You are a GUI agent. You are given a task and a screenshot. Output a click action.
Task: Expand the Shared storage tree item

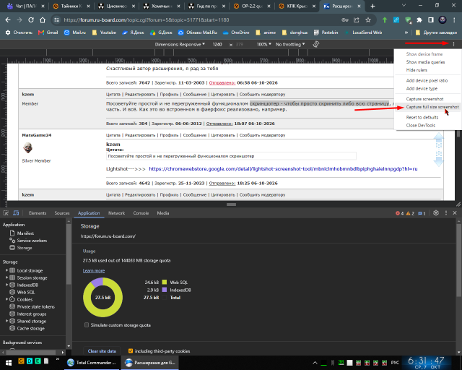[x=6, y=321]
